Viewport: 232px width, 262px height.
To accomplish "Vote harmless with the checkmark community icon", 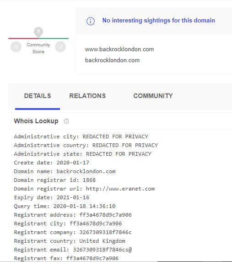I will click(60, 47).
